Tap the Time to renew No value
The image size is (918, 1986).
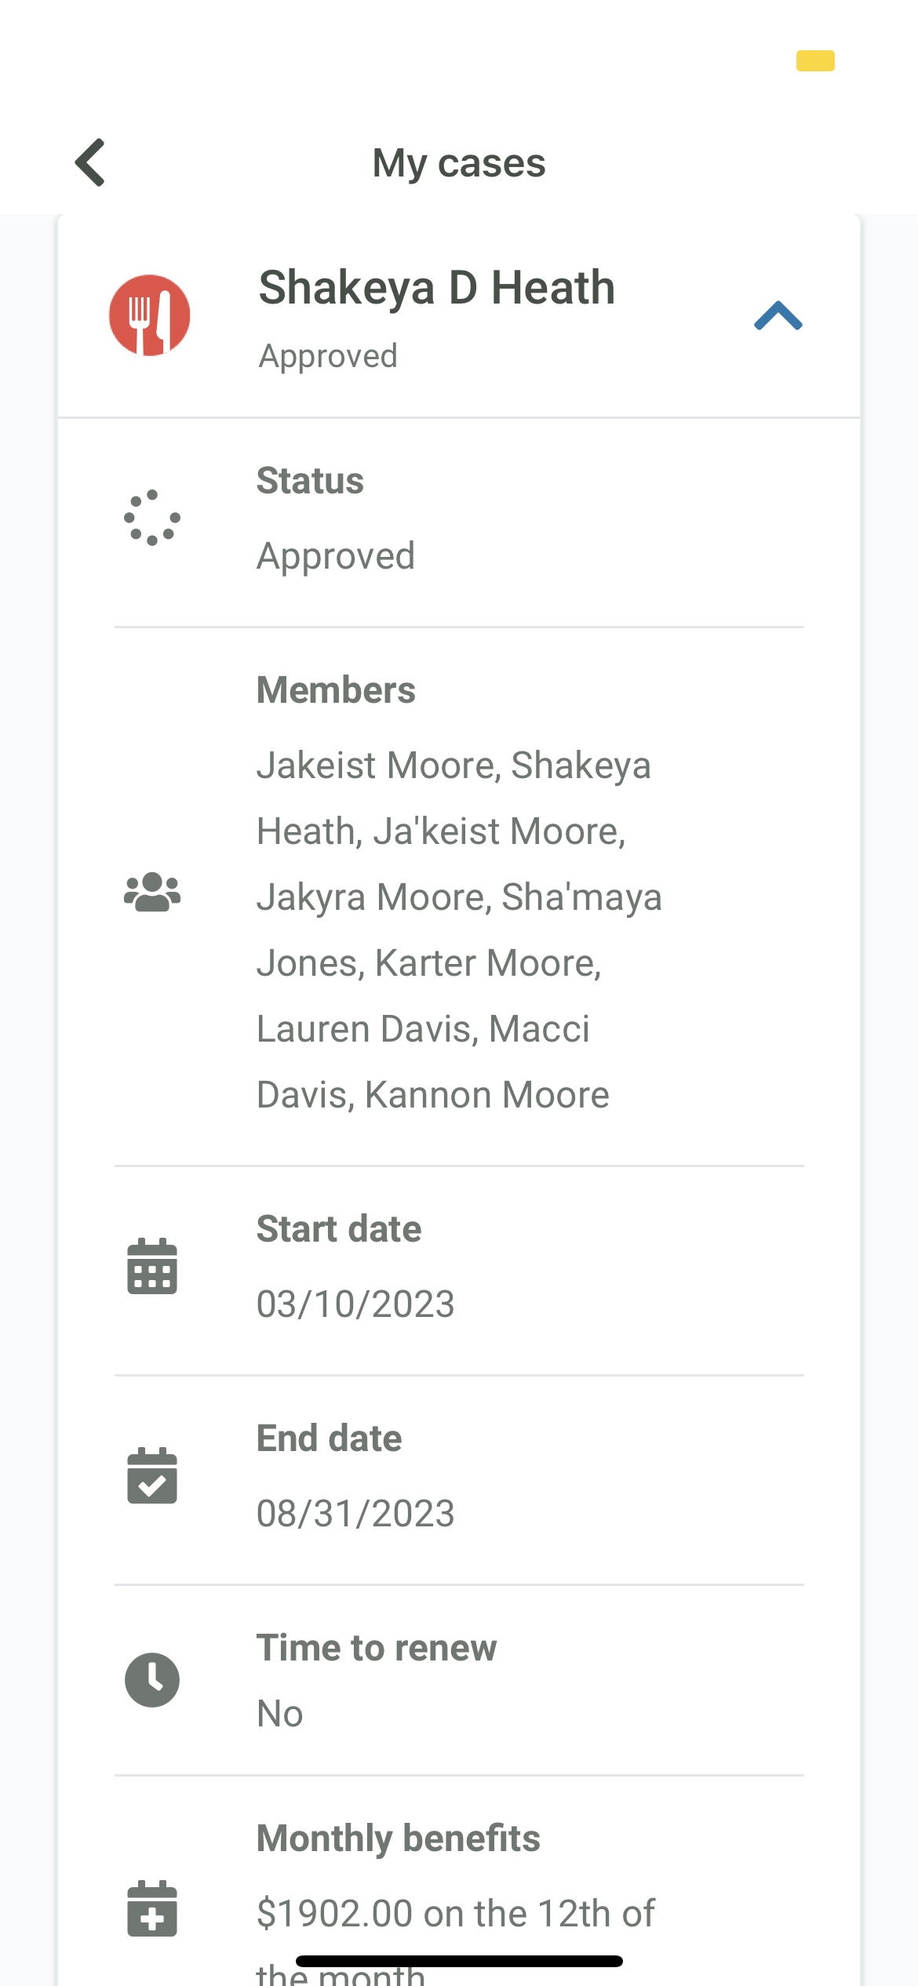[280, 1714]
